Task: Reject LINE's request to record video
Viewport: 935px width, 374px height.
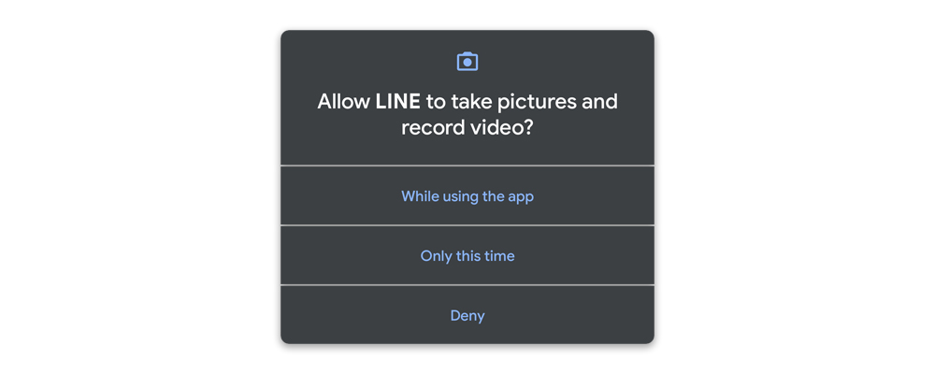Action: pyautogui.click(x=467, y=315)
